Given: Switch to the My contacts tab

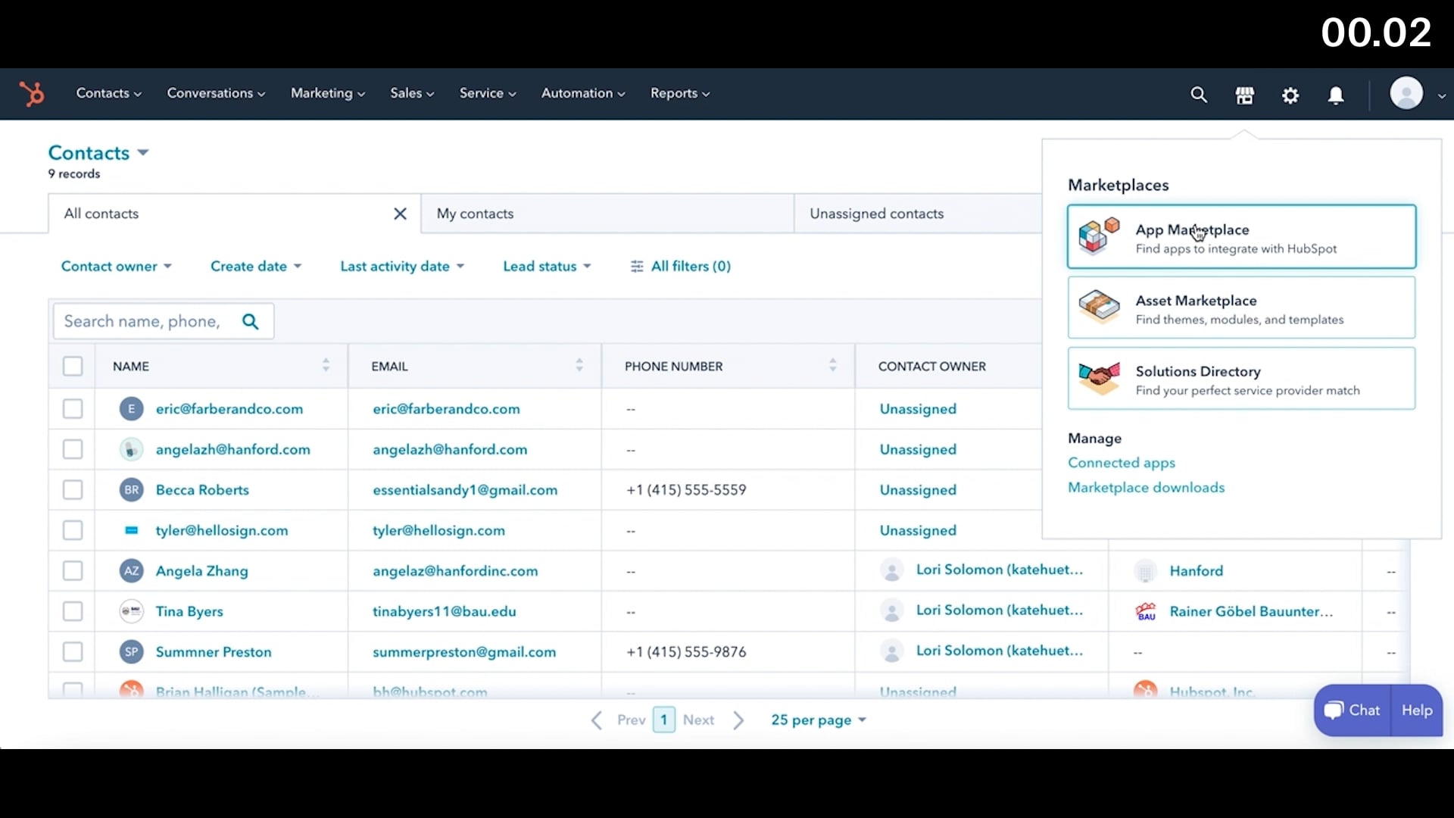Looking at the screenshot, I should click(475, 214).
